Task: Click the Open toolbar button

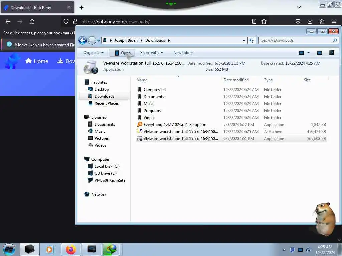Action: (122, 53)
